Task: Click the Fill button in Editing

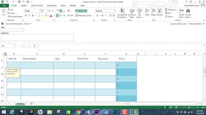Action: point(168,13)
